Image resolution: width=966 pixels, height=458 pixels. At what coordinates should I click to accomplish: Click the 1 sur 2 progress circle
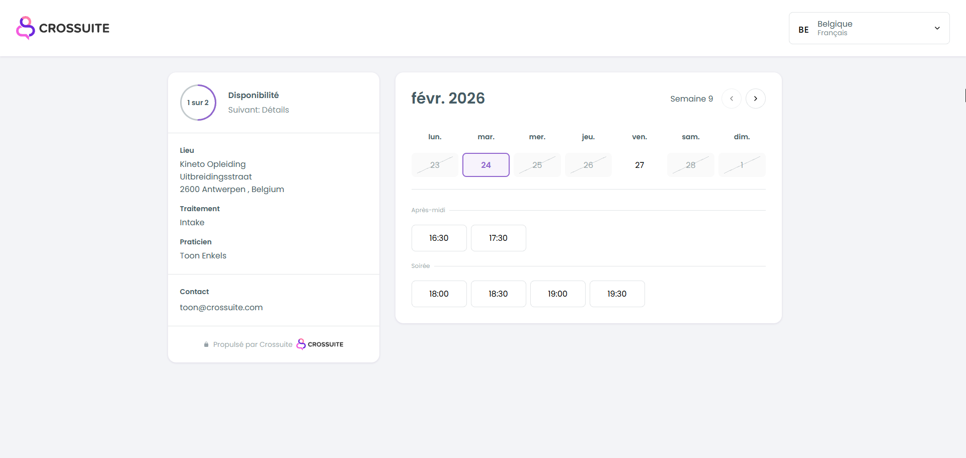tap(198, 103)
